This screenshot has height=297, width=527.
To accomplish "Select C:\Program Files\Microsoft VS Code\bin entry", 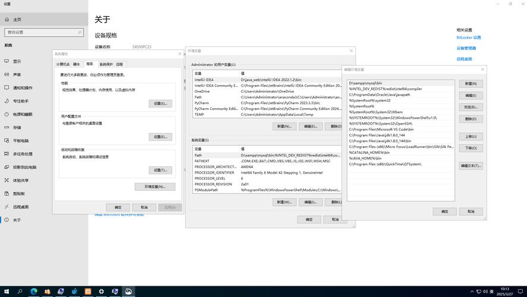I will [x=401, y=129].
